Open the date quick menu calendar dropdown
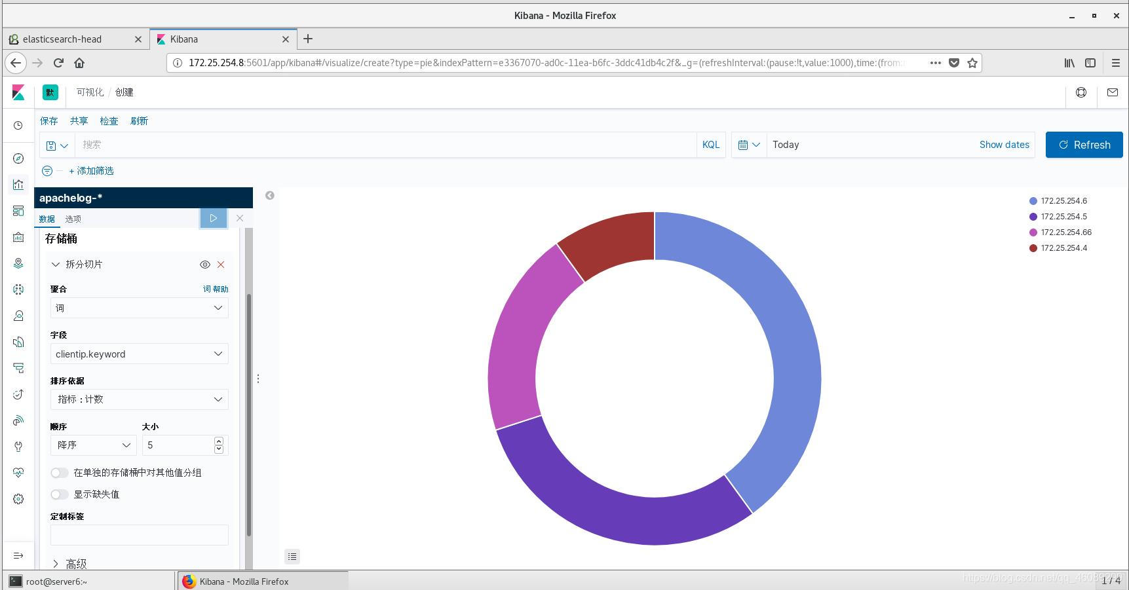 749,145
